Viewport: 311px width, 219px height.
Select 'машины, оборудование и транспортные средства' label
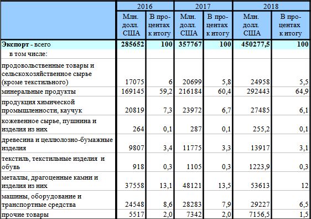coord(42,200)
